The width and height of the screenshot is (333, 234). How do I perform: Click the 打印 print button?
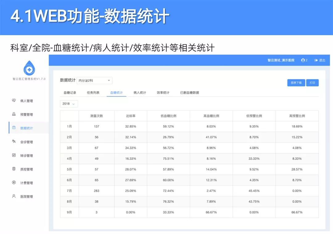(x=312, y=83)
